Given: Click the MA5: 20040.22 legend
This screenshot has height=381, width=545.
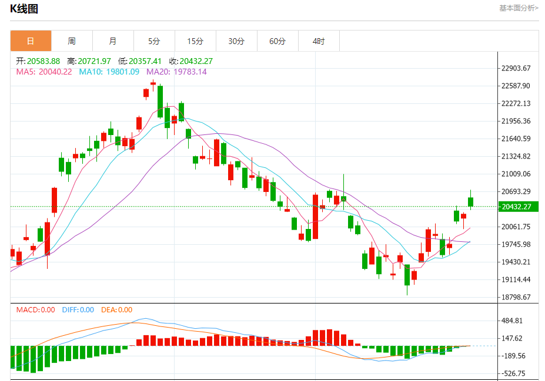Looking at the screenshot, I should coord(44,72).
